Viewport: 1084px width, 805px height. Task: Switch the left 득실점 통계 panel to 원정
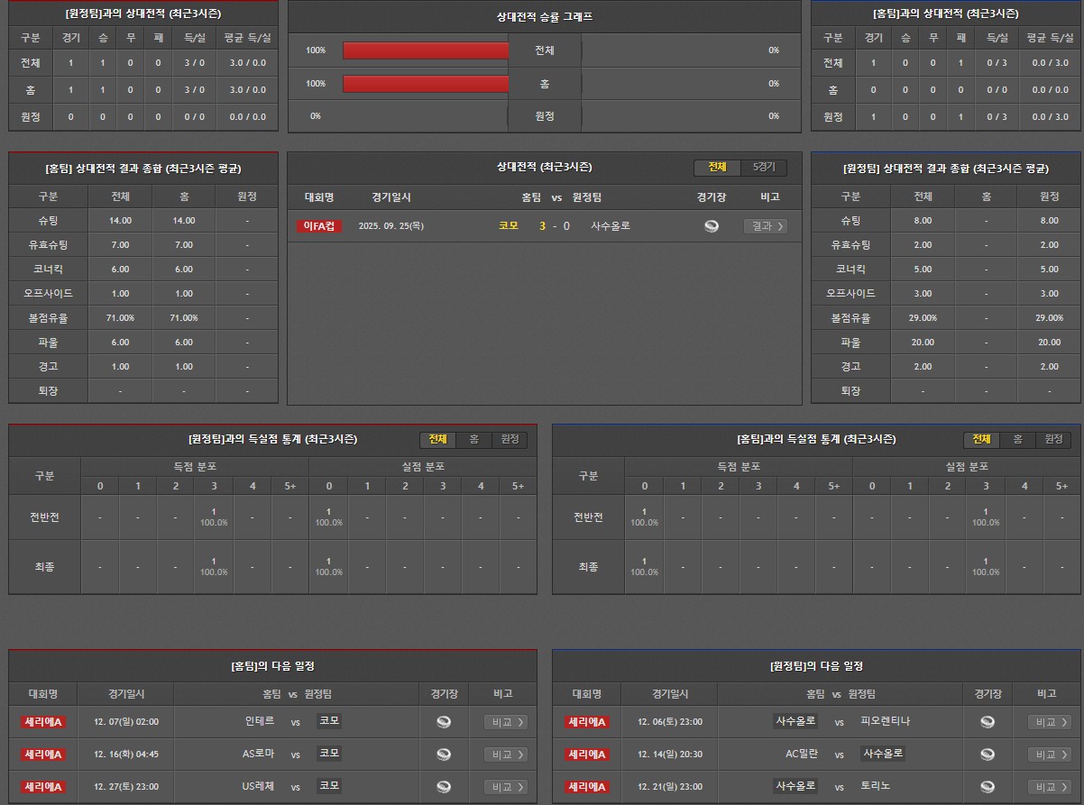tap(510, 439)
